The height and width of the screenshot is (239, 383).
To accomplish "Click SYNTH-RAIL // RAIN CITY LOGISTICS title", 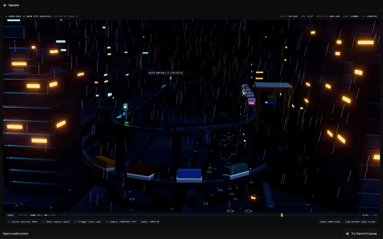I will pos(30,16).
